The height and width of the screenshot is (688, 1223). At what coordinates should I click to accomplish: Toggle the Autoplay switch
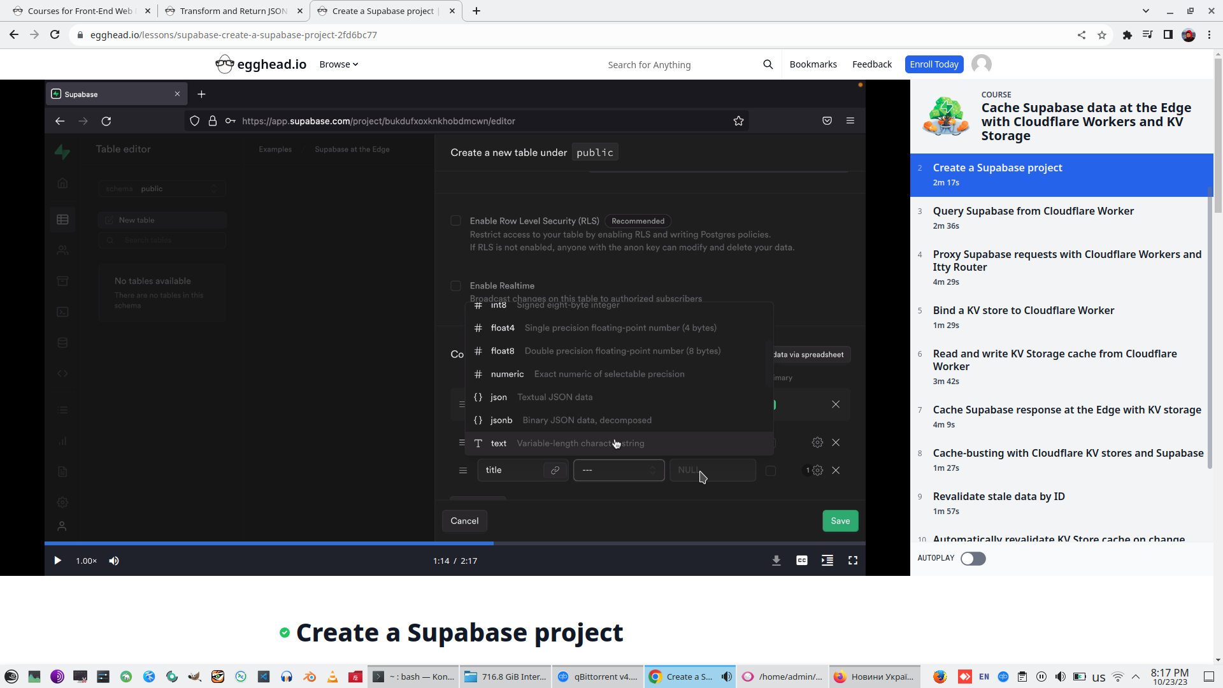pyautogui.click(x=973, y=559)
